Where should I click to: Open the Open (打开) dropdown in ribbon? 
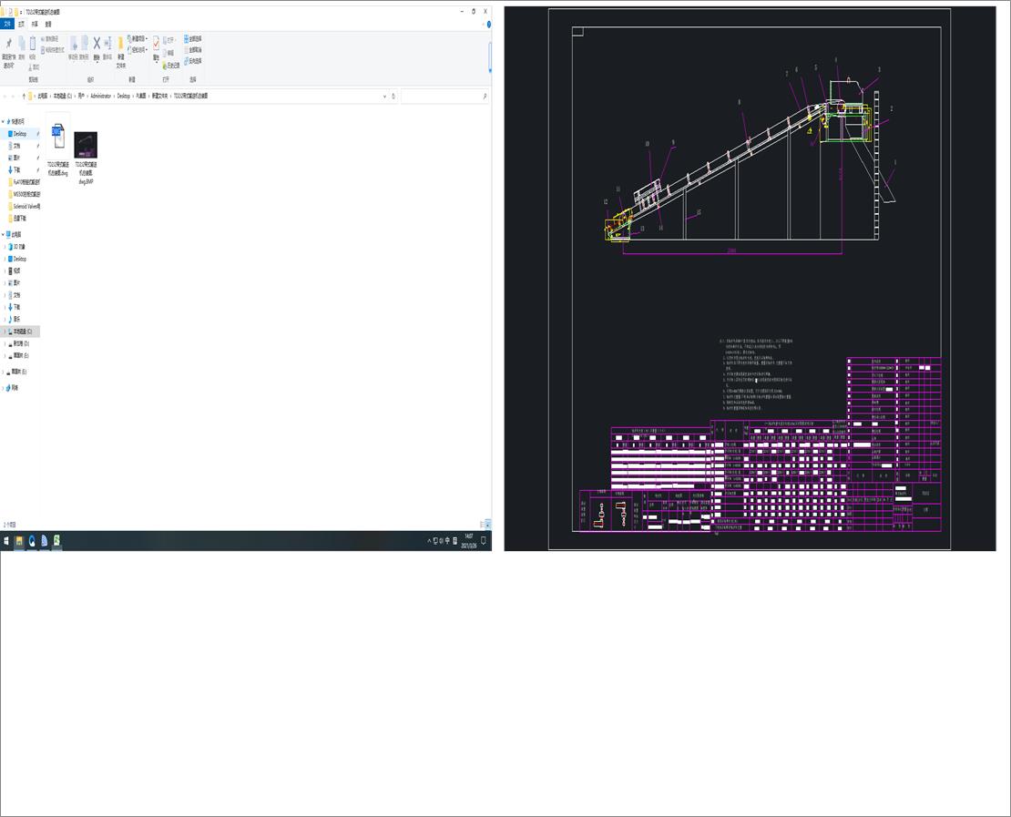click(x=170, y=40)
